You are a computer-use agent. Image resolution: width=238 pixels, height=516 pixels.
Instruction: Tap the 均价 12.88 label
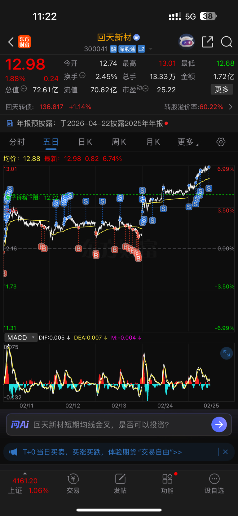point(22,159)
